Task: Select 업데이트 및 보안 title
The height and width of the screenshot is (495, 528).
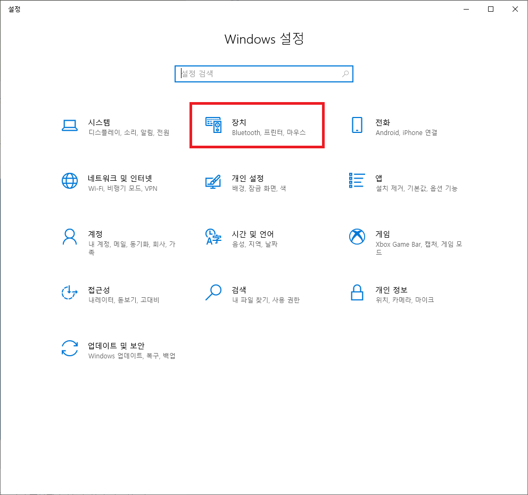Action: (116, 346)
